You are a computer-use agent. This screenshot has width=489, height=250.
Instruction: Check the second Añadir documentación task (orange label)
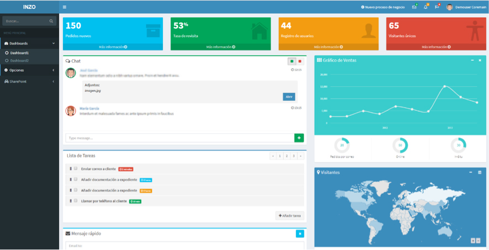[x=76, y=190]
